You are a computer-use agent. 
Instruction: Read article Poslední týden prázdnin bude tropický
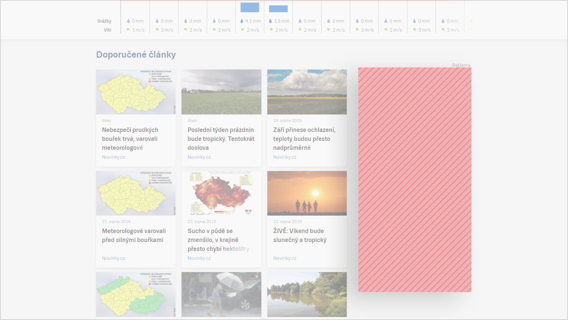(221, 139)
